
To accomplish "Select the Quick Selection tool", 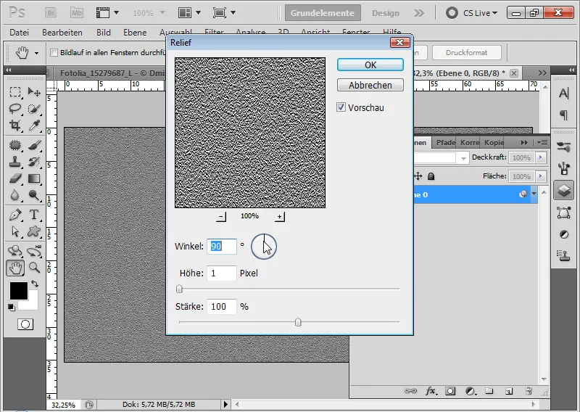I will point(34,109).
